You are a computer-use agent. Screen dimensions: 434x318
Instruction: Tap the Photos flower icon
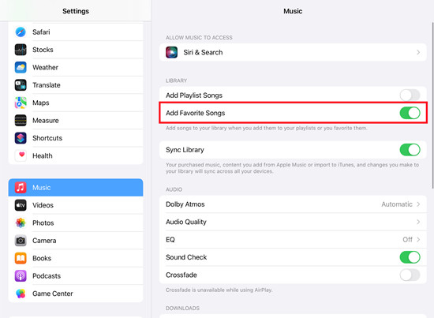(x=21, y=223)
